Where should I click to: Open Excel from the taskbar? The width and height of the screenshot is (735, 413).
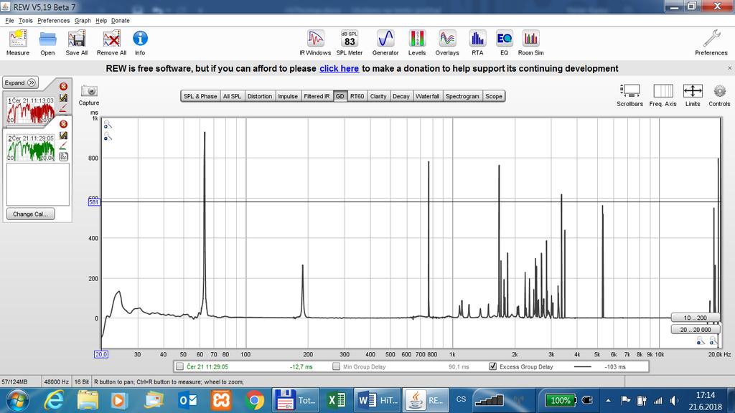point(336,400)
